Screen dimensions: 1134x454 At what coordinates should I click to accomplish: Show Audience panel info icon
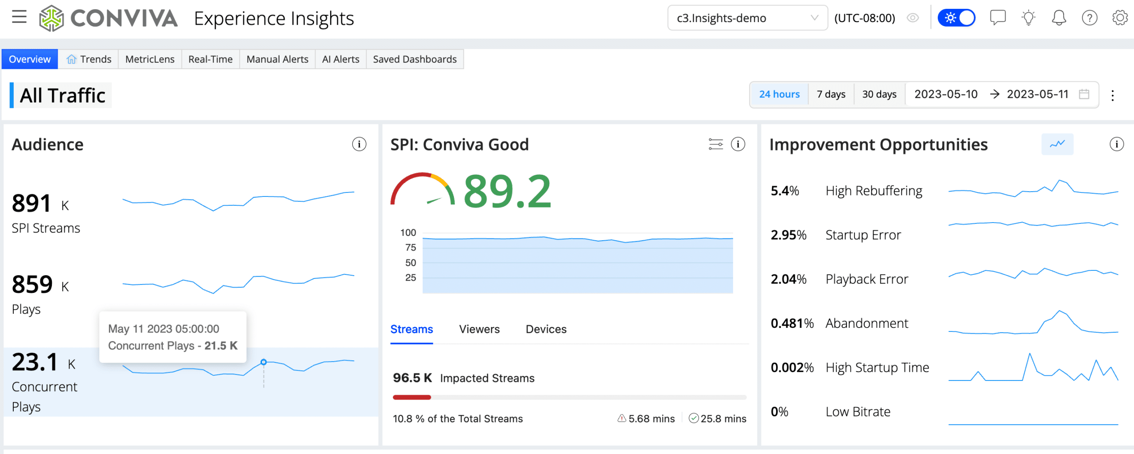(x=359, y=144)
